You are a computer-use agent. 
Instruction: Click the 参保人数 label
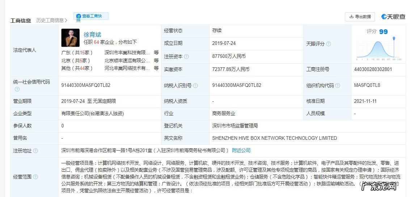tap(22, 126)
